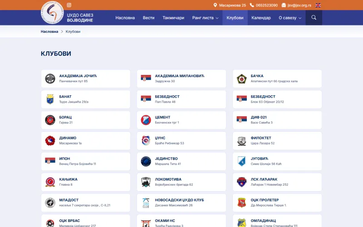Click the ДИФ 021 flag logo
363x227 pixels.
tap(241, 119)
